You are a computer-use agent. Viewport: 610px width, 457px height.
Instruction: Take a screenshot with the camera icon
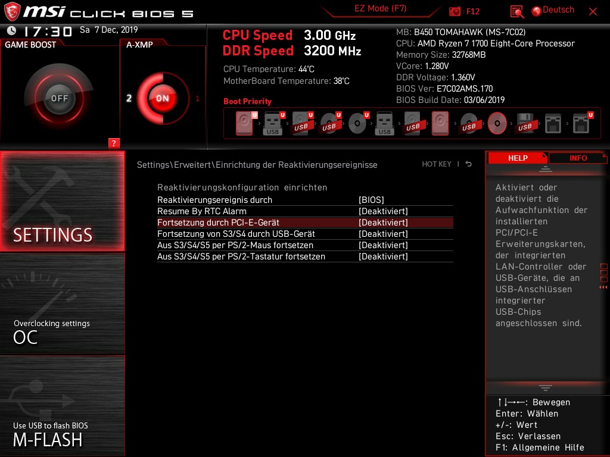[x=455, y=11]
